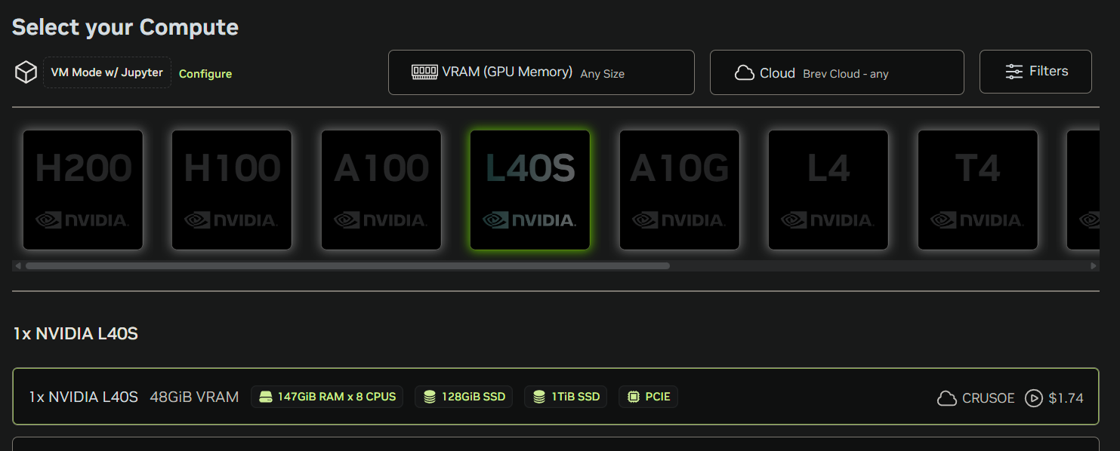The height and width of the screenshot is (451, 1120).
Task: Click the Filters sliders icon
Action: pos(1014,72)
